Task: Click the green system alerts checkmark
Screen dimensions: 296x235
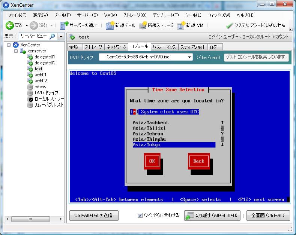Action: click(x=229, y=25)
